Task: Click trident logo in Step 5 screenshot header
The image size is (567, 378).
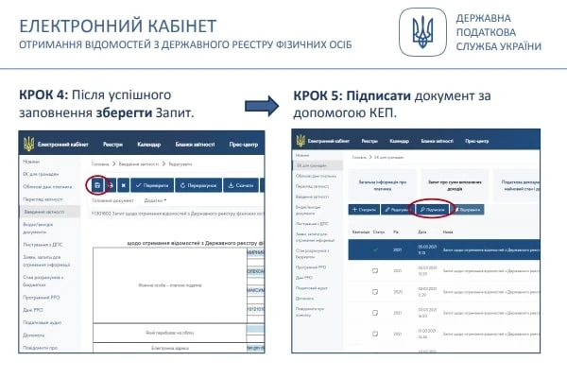Action: [301, 141]
